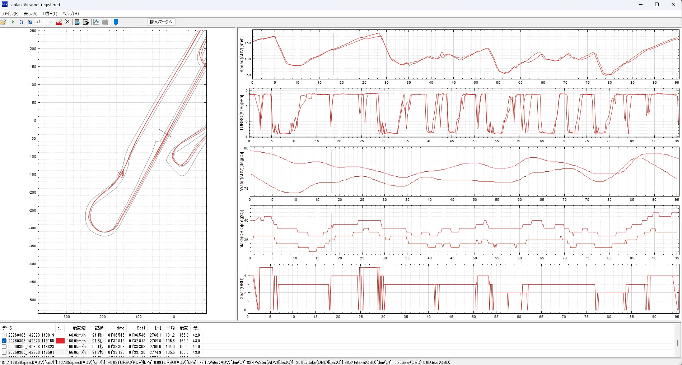Check the lap 143019 checkbox
682x365 pixels.
coord(4,335)
